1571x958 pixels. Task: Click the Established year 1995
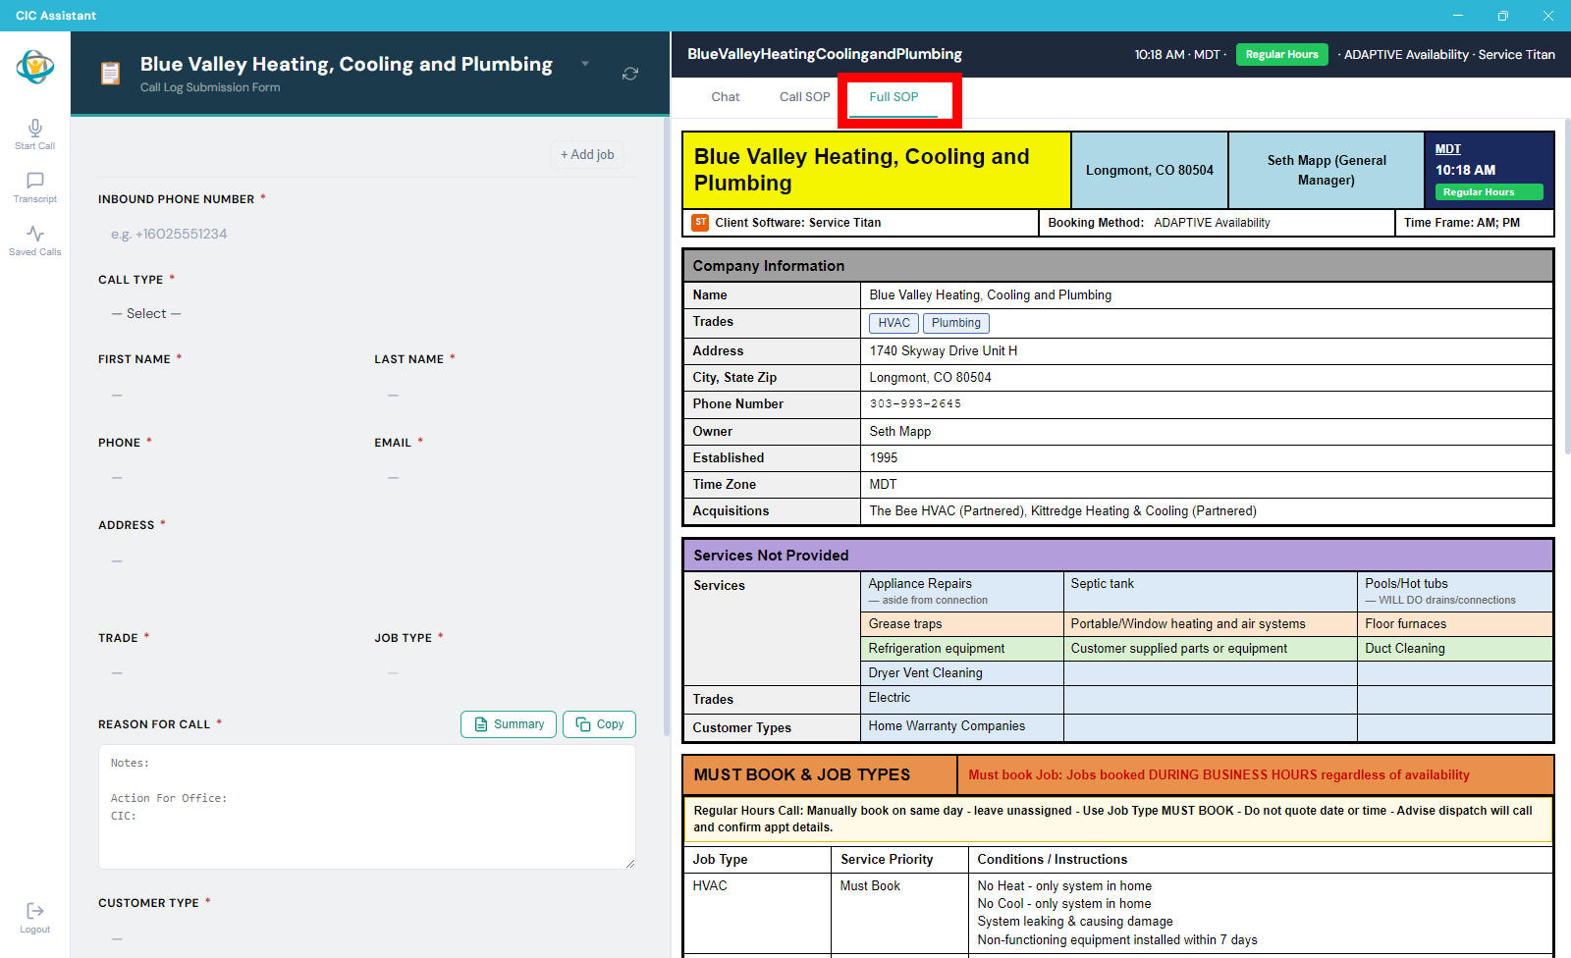[884, 458]
